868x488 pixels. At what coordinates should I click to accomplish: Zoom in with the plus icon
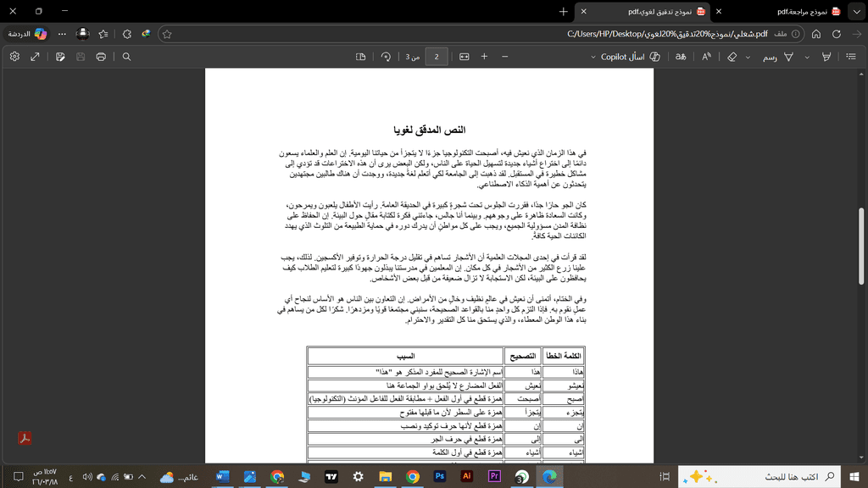tap(484, 57)
